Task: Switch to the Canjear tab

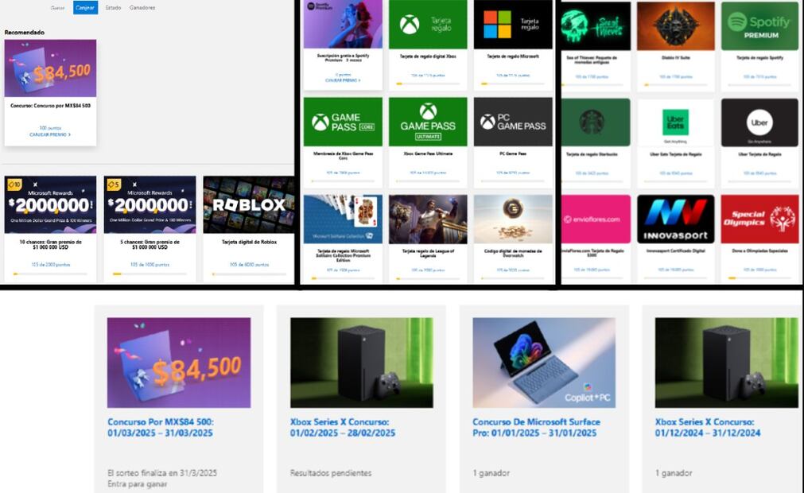Action: [x=85, y=7]
